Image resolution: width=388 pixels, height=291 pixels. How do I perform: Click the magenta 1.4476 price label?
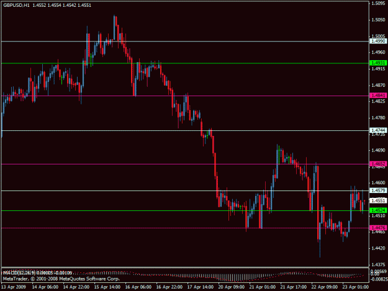click(378, 228)
